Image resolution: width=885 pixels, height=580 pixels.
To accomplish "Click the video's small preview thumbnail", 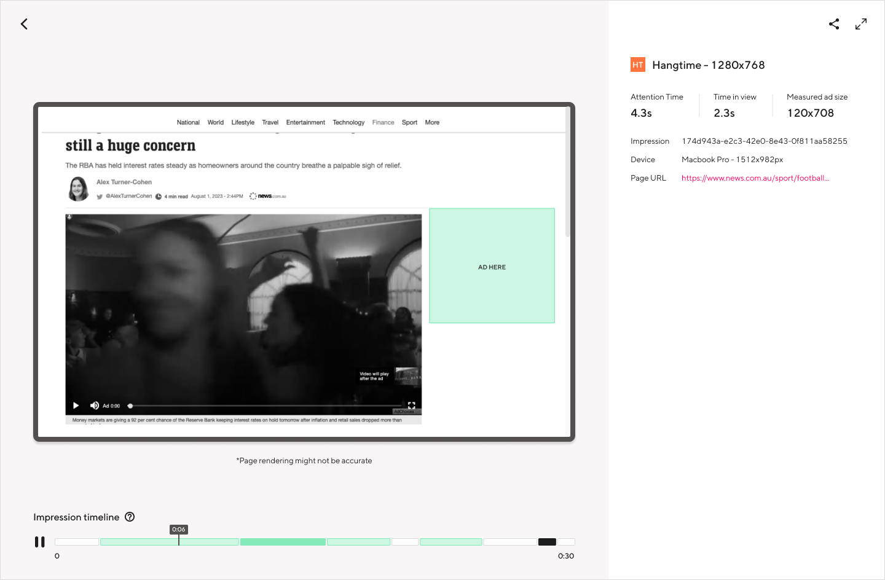I will coord(407,375).
